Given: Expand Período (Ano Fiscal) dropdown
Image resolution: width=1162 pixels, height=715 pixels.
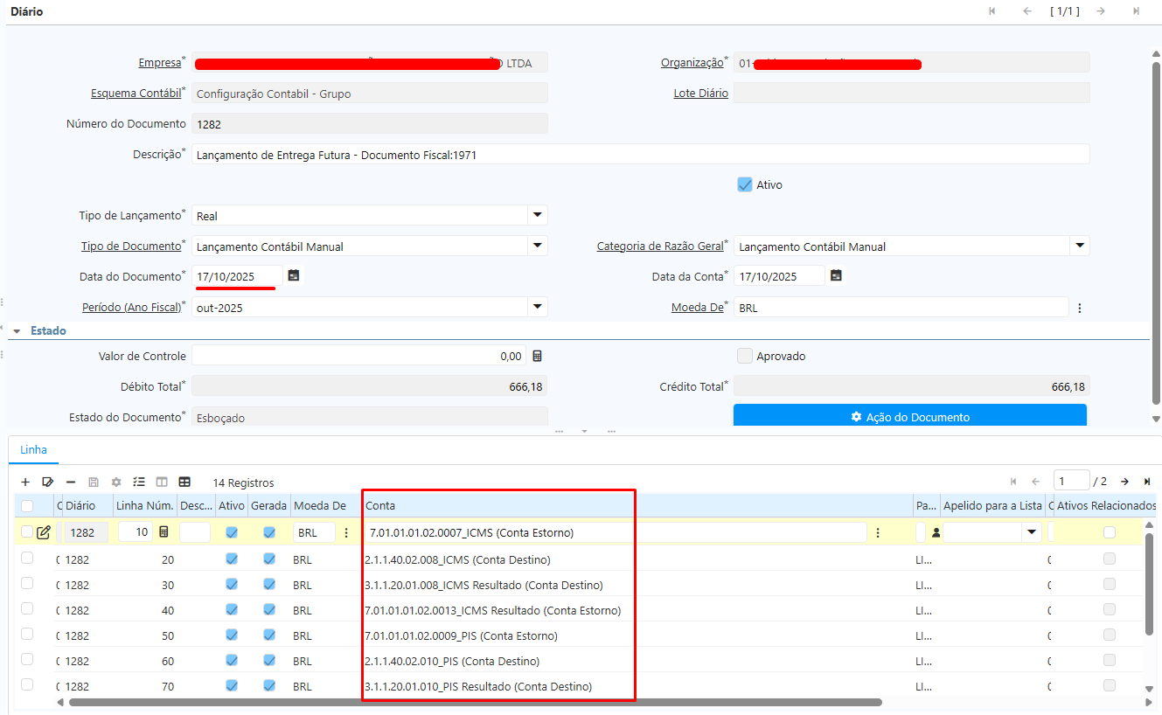Looking at the screenshot, I should pos(537,307).
